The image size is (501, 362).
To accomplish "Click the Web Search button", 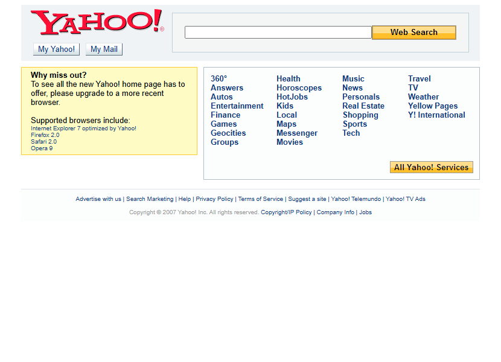I will [413, 32].
